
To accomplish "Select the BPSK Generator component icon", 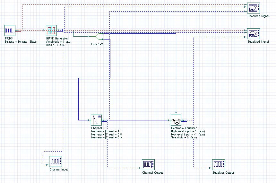I will tap(51, 30).
